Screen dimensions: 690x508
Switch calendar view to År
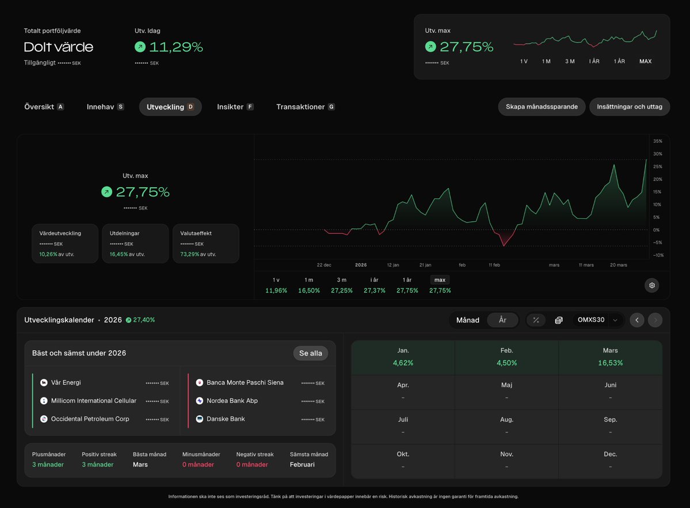click(x=502, y=320)
